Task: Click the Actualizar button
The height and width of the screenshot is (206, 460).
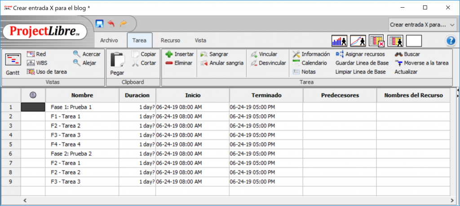Action: pos(406,71)
